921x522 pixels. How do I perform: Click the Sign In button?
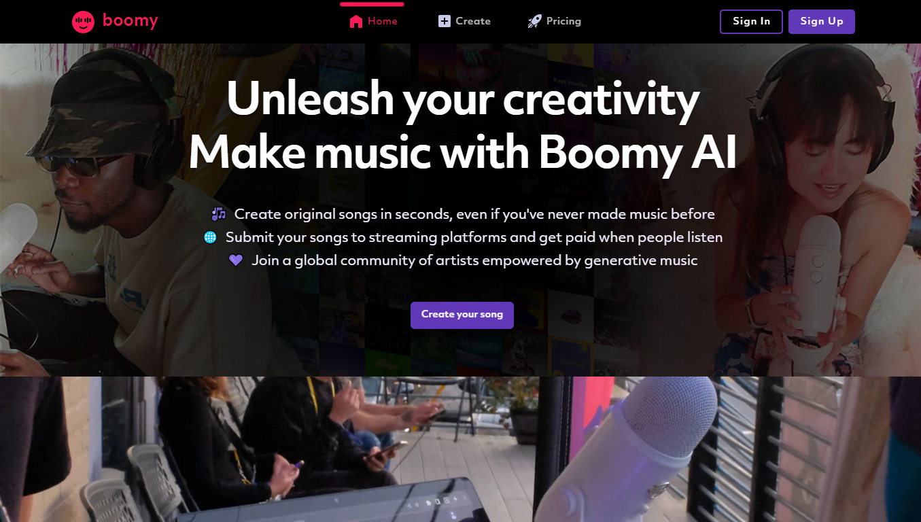tap(751, 21)
